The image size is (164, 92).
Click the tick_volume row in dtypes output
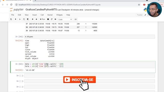coord(39,52)
